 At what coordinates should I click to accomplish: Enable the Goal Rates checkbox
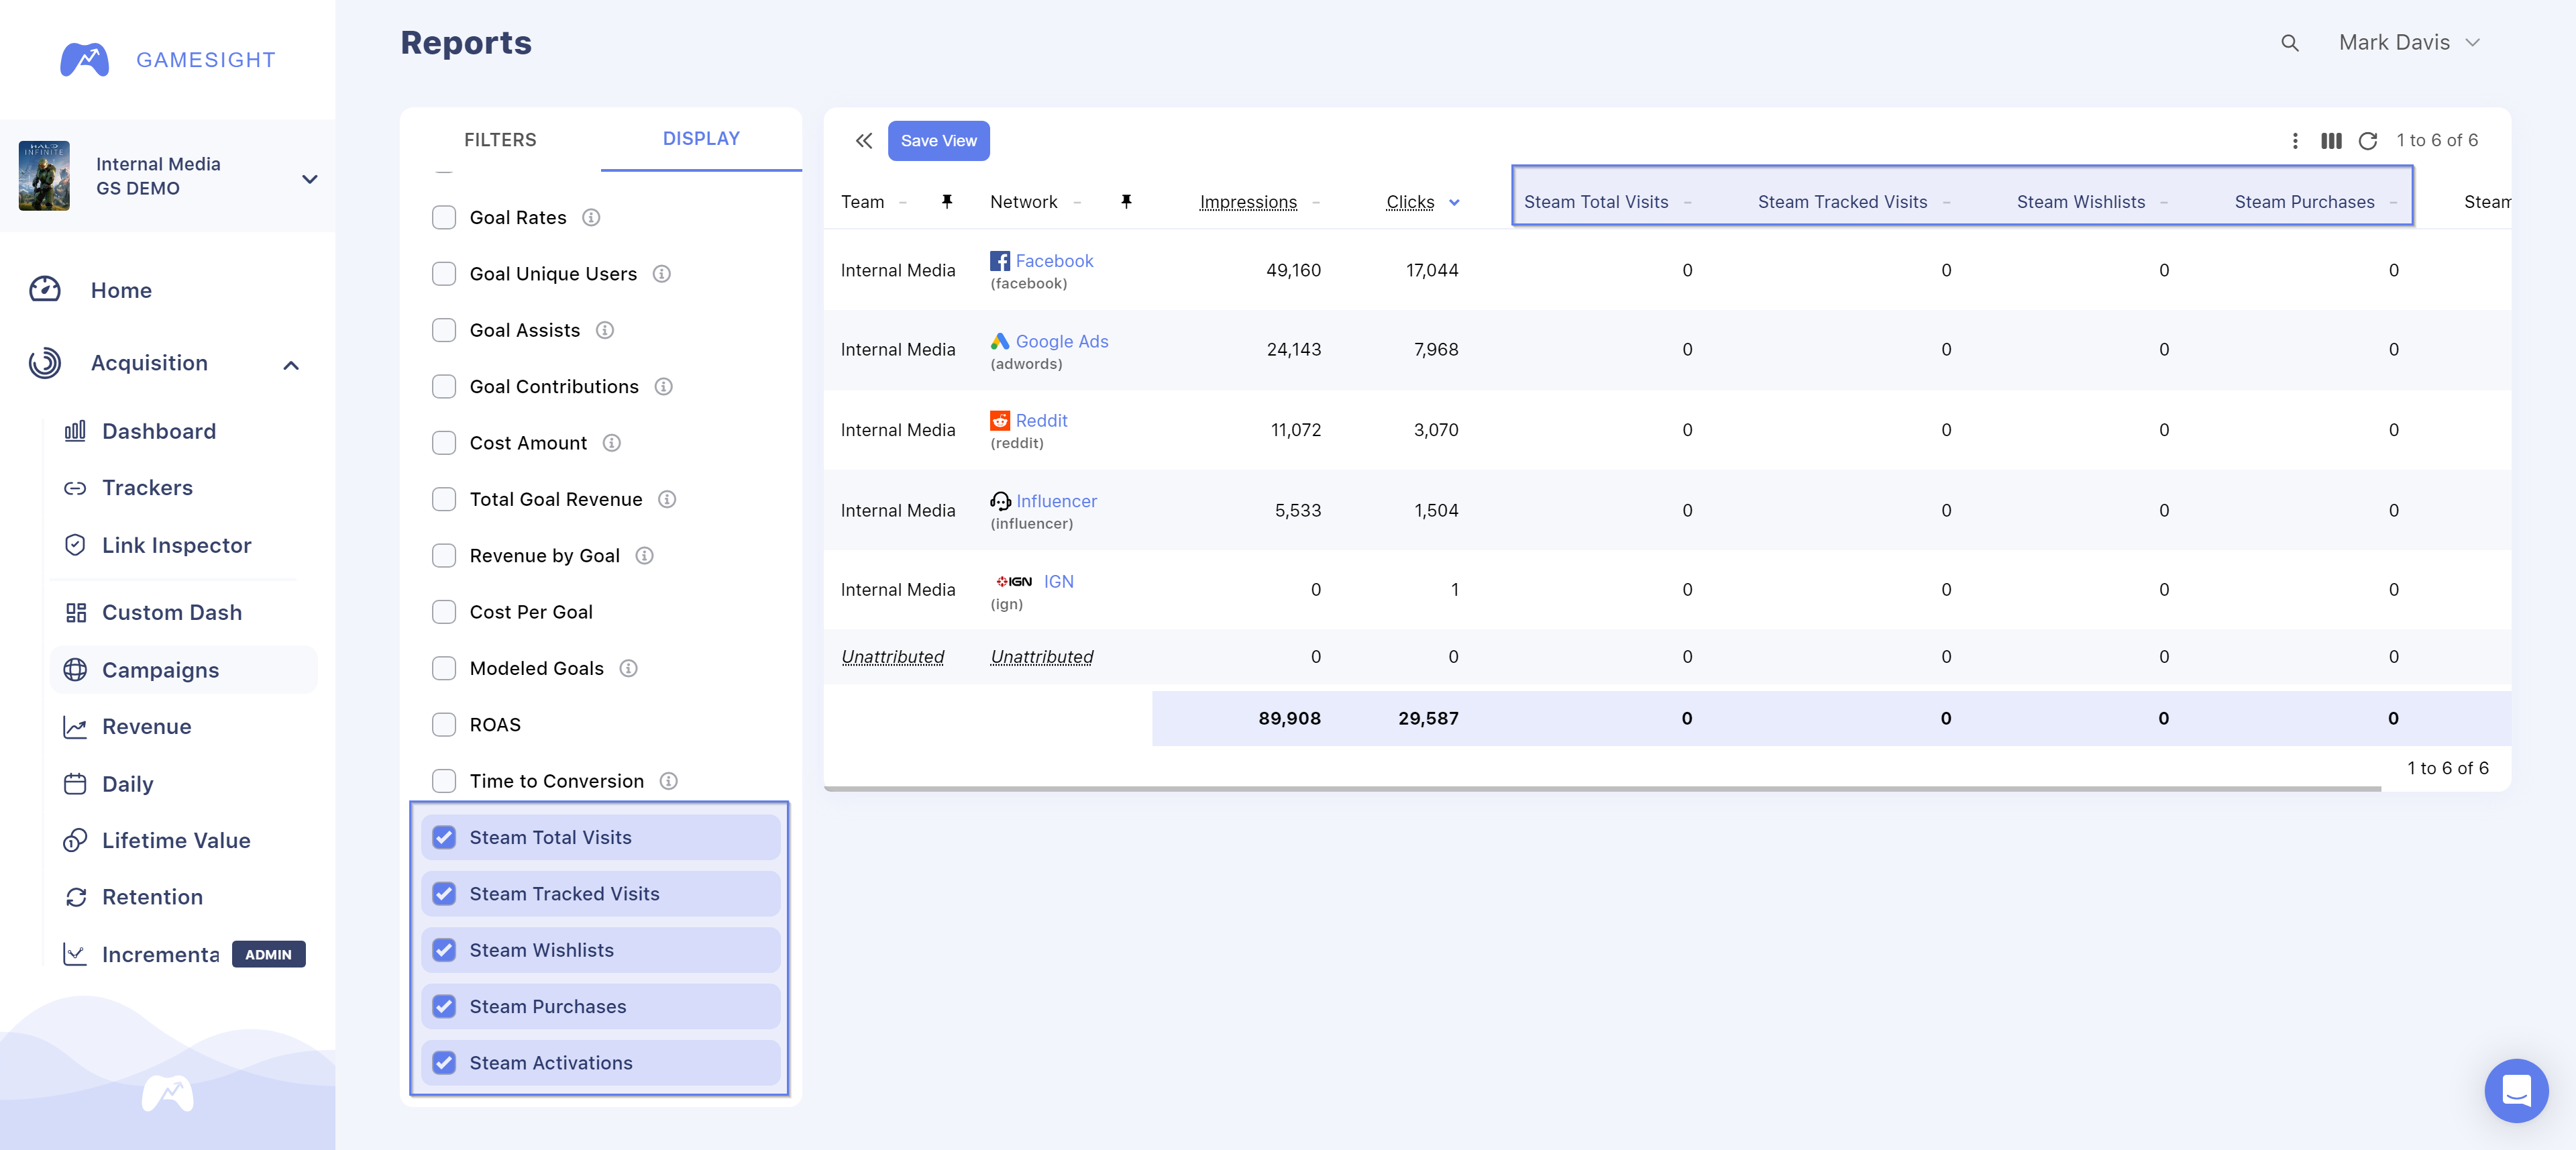(444, 217)
